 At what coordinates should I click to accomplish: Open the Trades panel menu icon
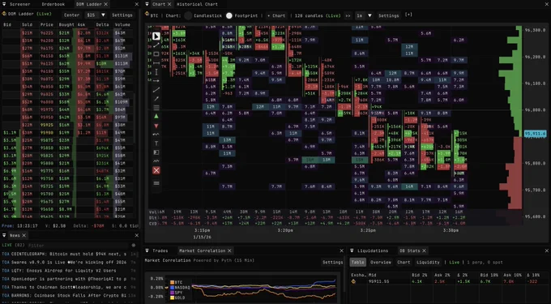click(147, 250)
